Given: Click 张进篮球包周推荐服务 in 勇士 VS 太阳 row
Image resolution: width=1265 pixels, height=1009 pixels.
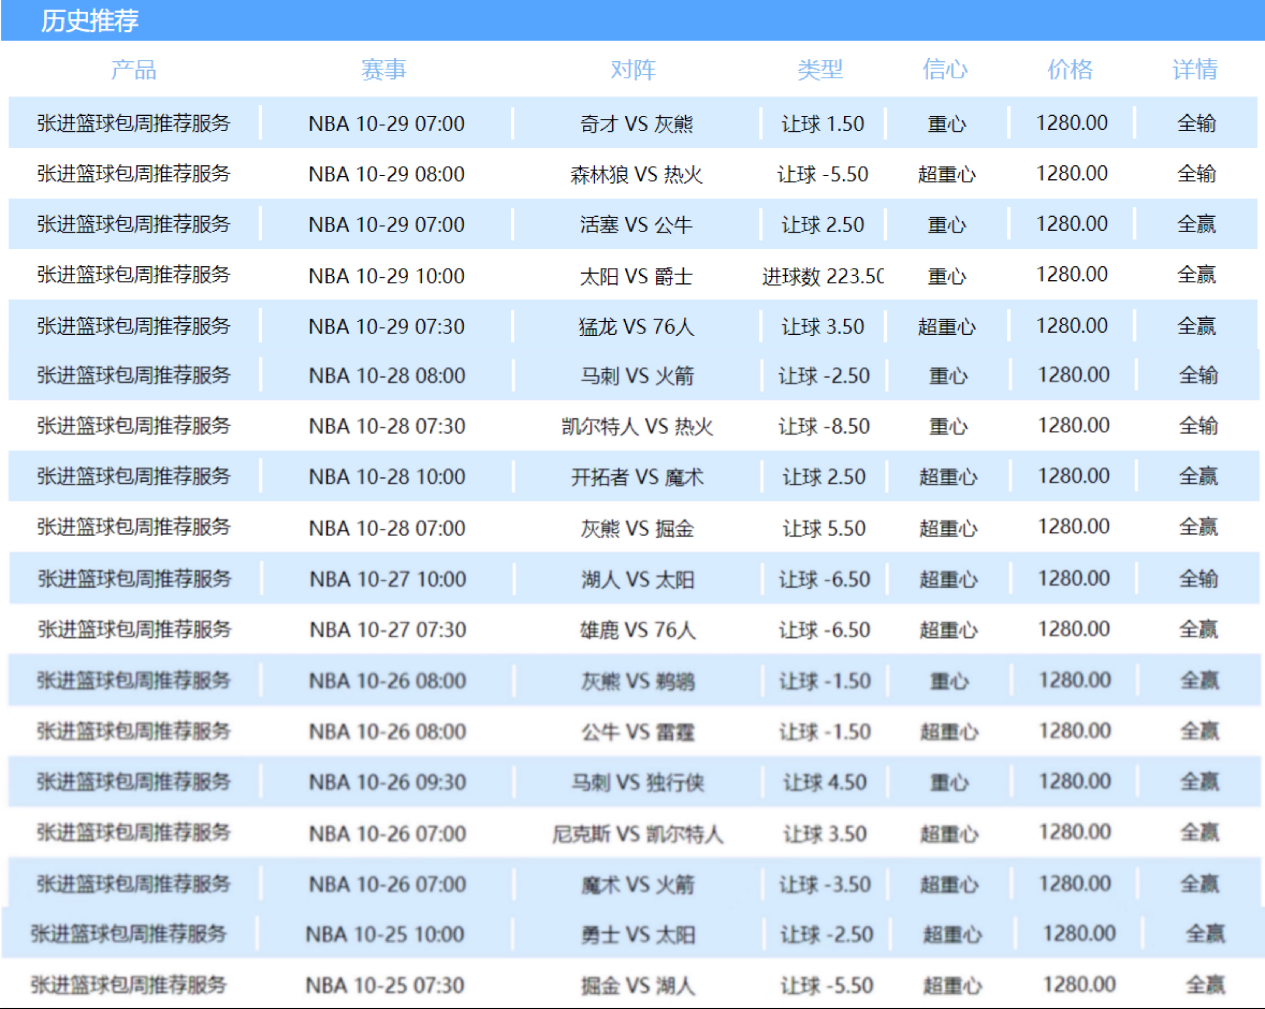Looking at the screenshot, I should pyautogui.click(x=128, y=934).
